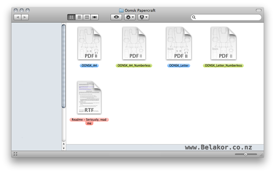
Task: Click the OONSK_Letter_Numberless file name label
Action: click(223, 65)
